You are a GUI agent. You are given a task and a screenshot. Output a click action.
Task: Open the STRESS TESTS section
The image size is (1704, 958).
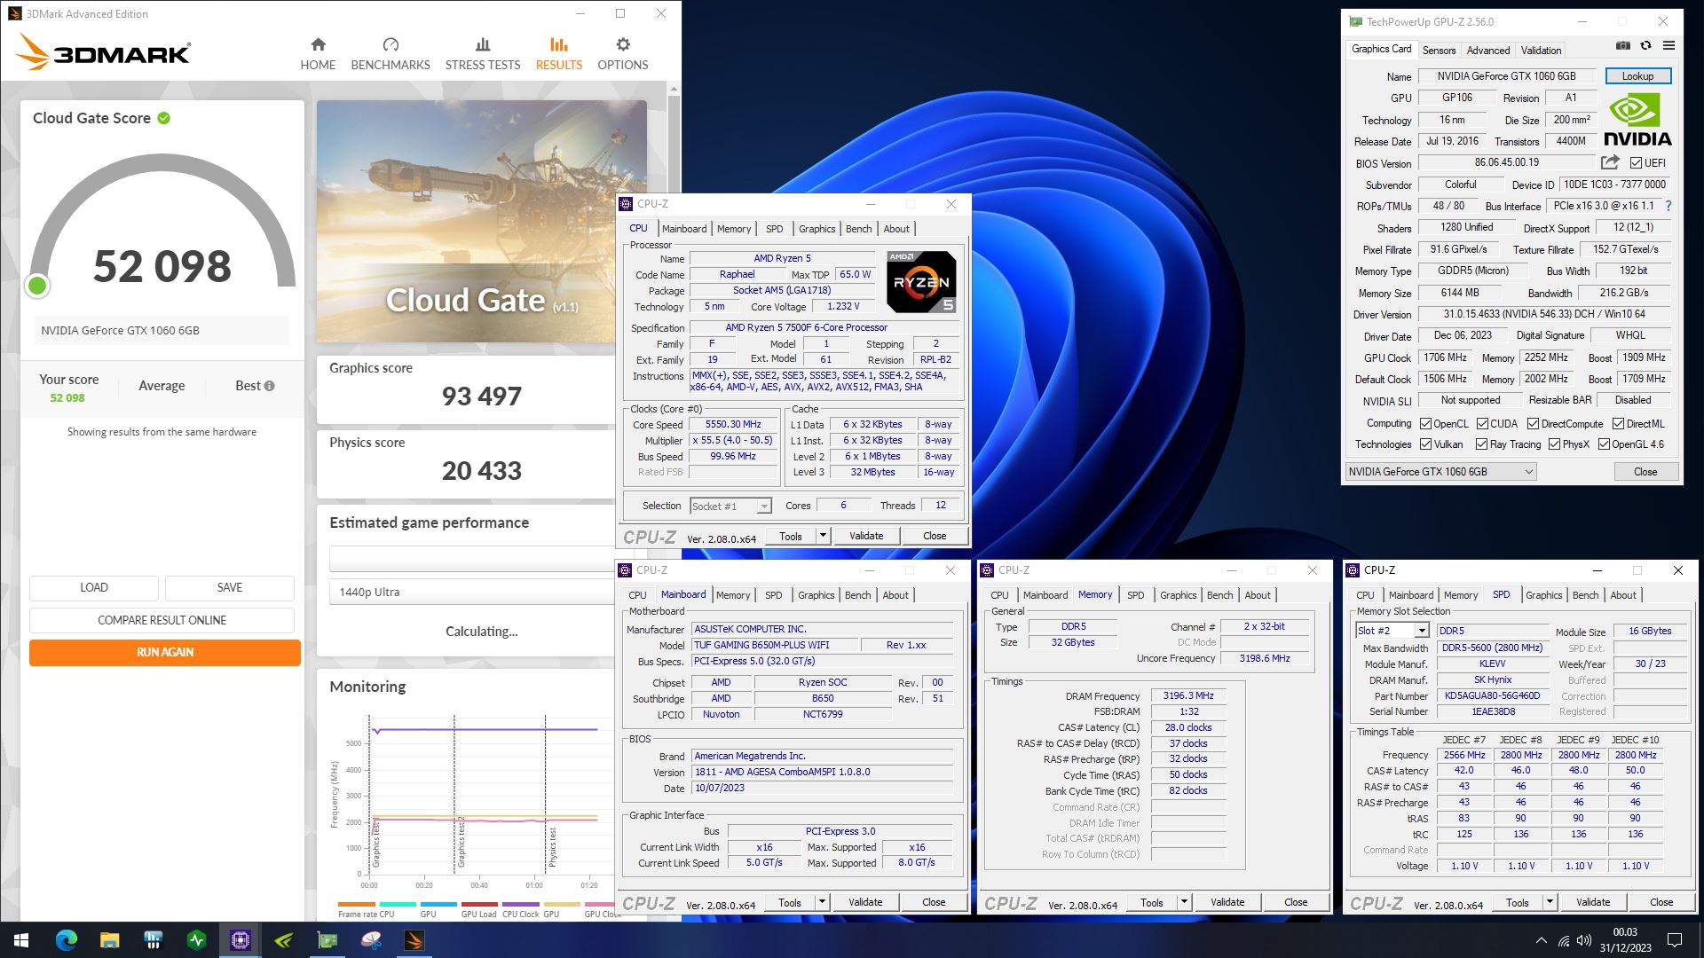tap(483, 53)
